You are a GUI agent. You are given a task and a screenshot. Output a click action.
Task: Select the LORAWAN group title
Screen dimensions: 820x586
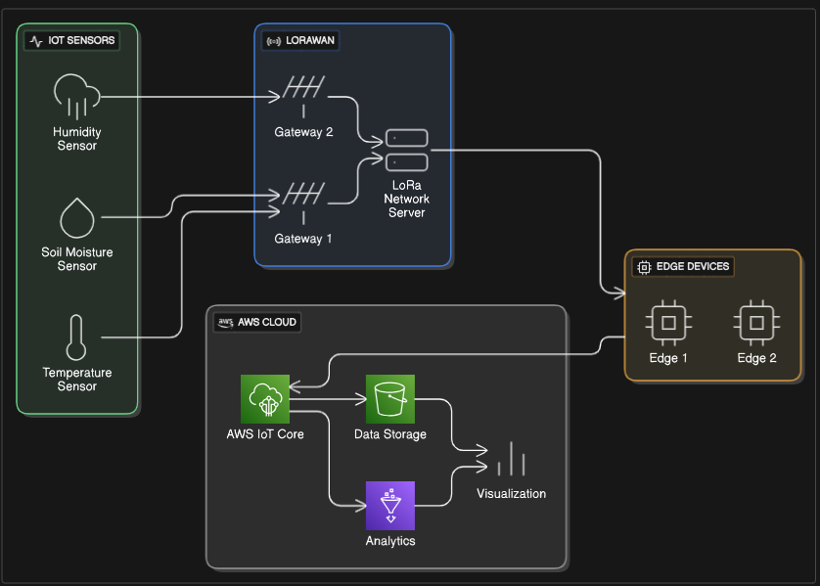[x=302, y=41]
